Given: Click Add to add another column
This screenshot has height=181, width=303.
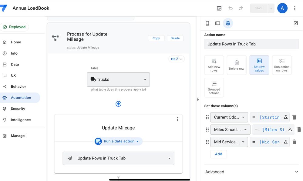Looking at the screenshot, I should point(219,154).
